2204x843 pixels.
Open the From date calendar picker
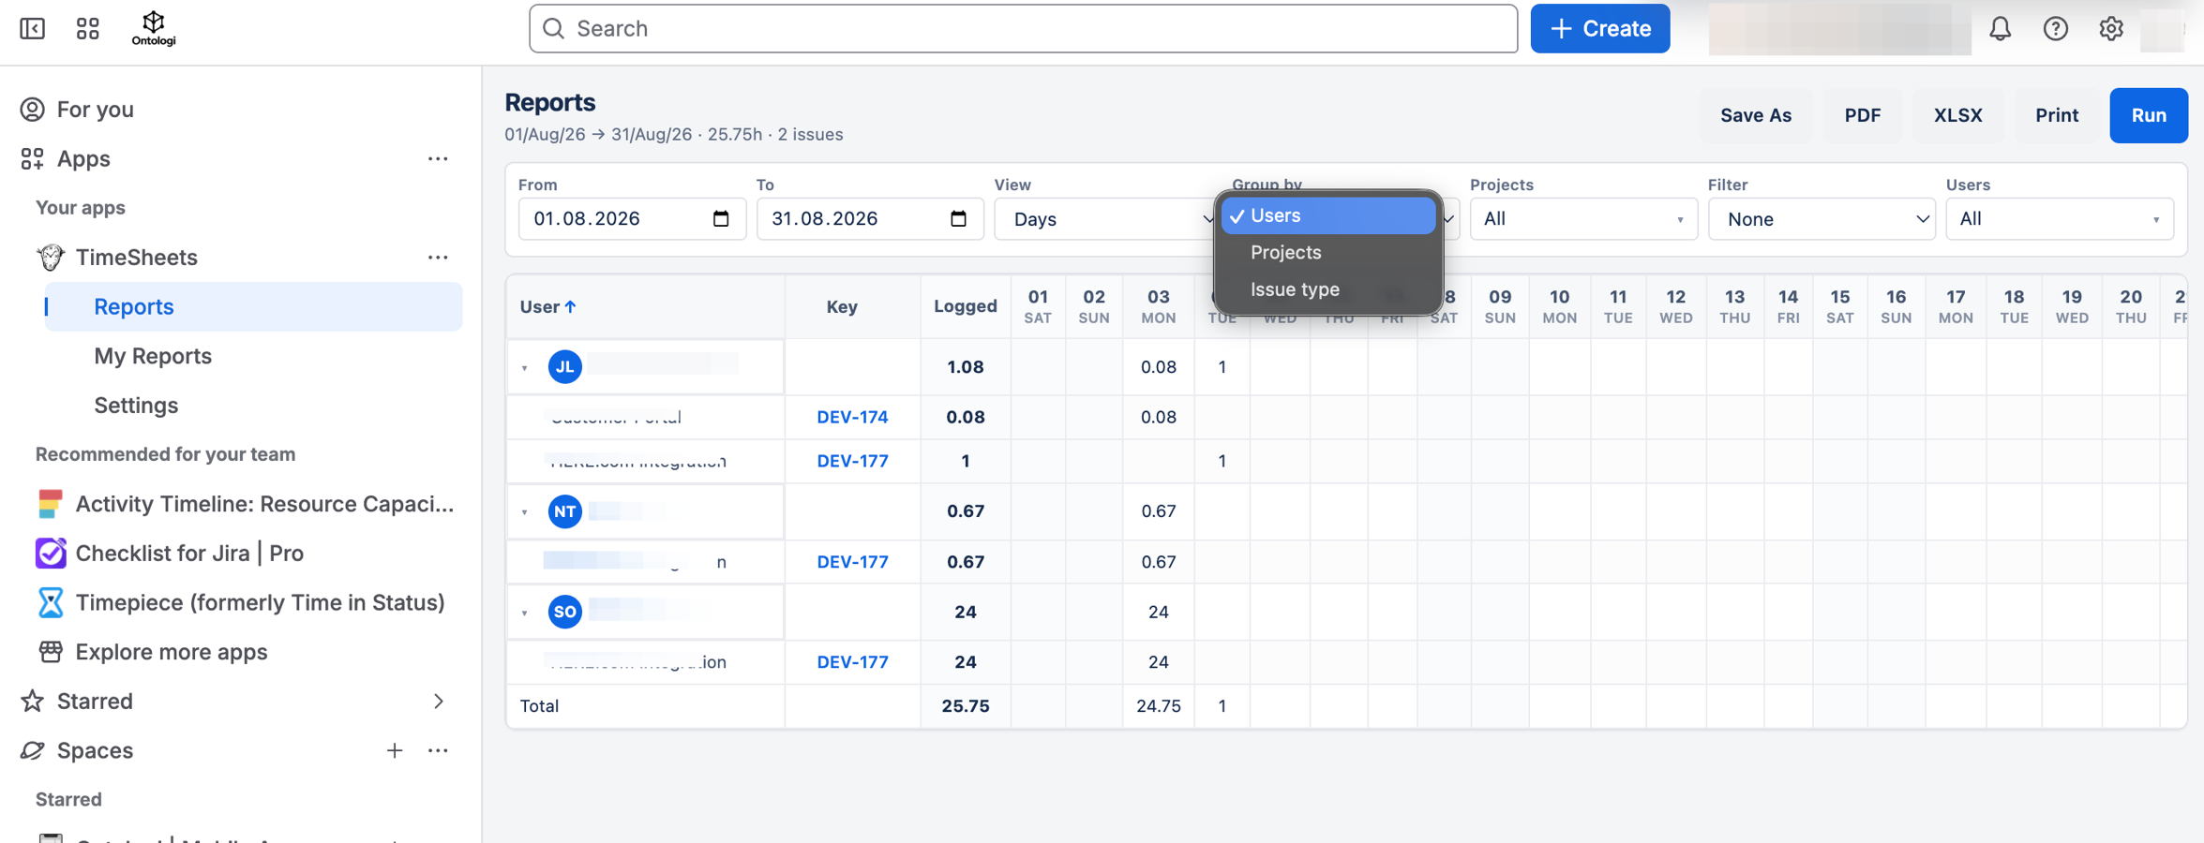(720, 219)
